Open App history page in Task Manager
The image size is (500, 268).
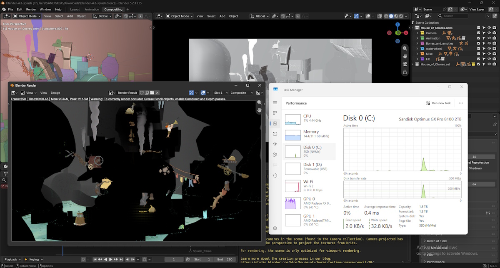pos(275,134)
